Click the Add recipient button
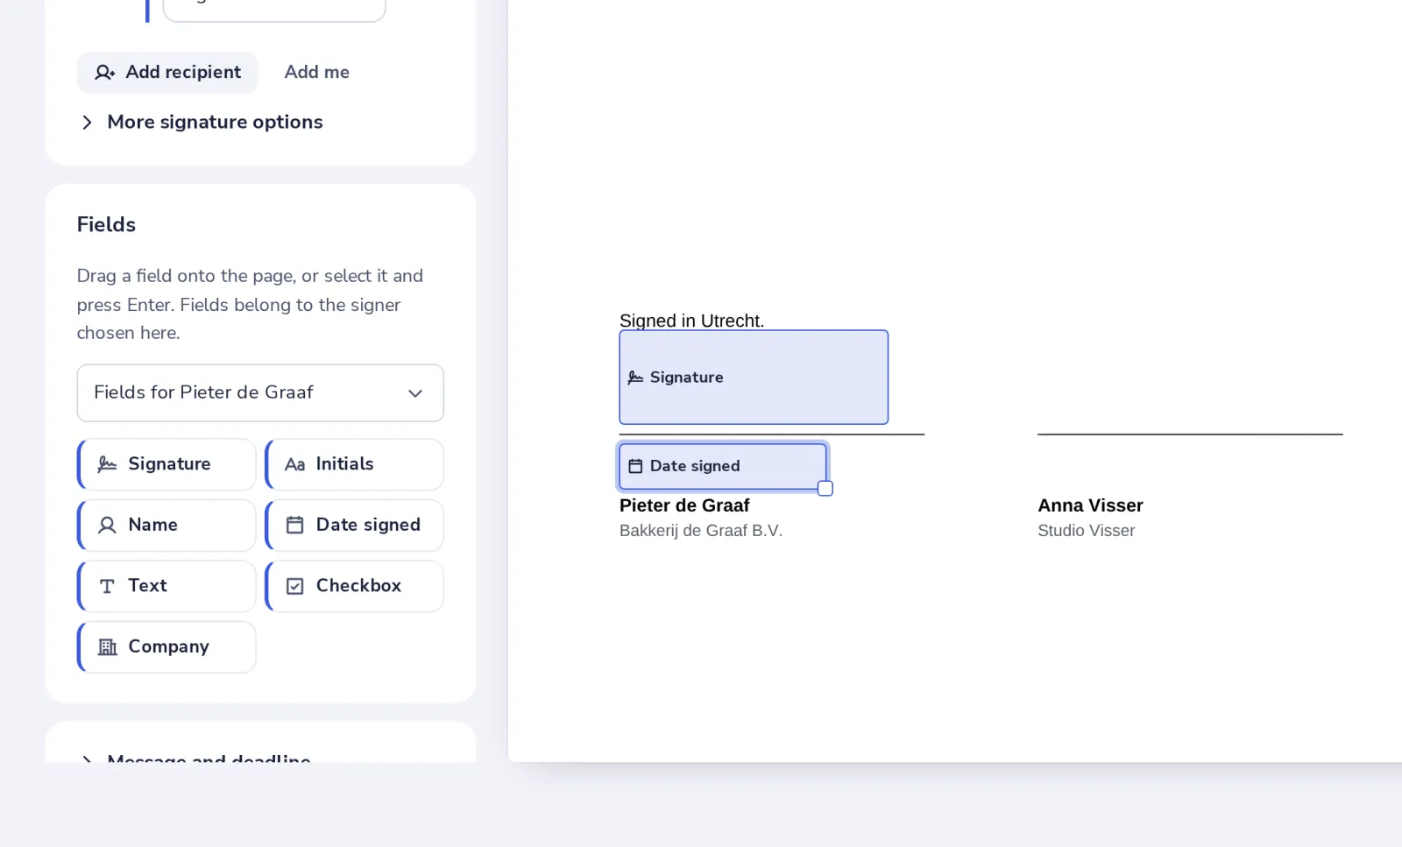1402x847 pixels. (x=167, y=73)
